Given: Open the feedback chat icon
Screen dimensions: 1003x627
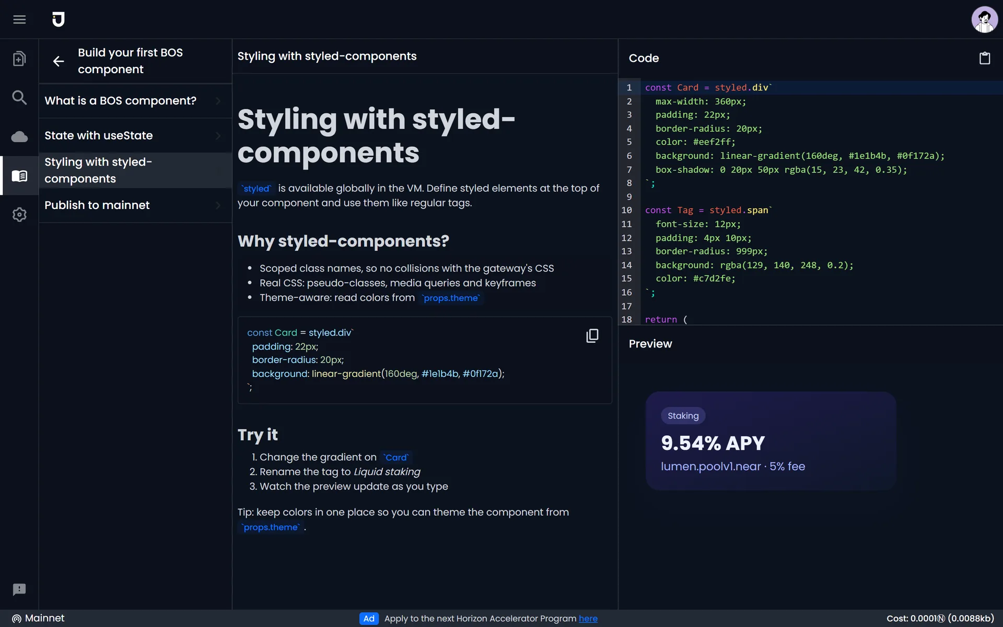Looking at the screenshot, I should pos(19,589).
